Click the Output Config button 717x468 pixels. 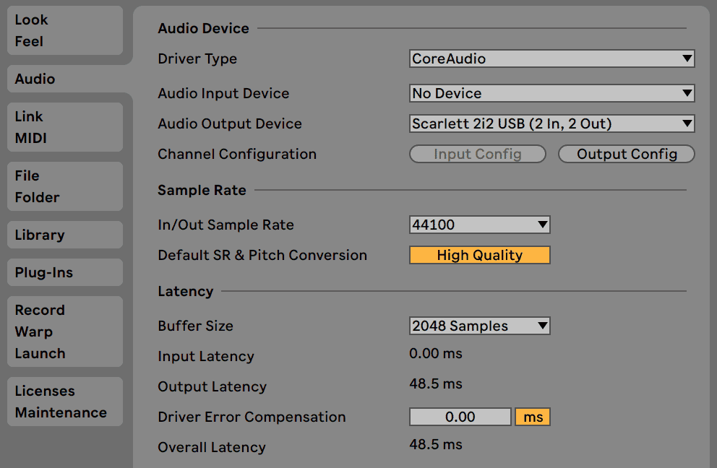tap(627, 154)
